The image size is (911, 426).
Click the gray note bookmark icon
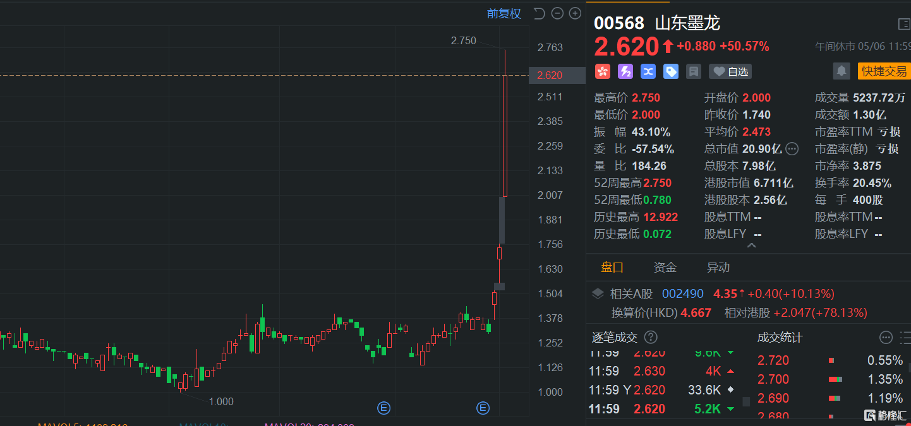click(694, 71)
